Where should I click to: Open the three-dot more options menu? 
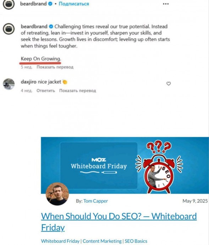tap(166, 4)
